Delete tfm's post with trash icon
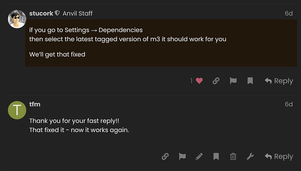Viewport: 301px width, 171px height. (x=233, y=157)
